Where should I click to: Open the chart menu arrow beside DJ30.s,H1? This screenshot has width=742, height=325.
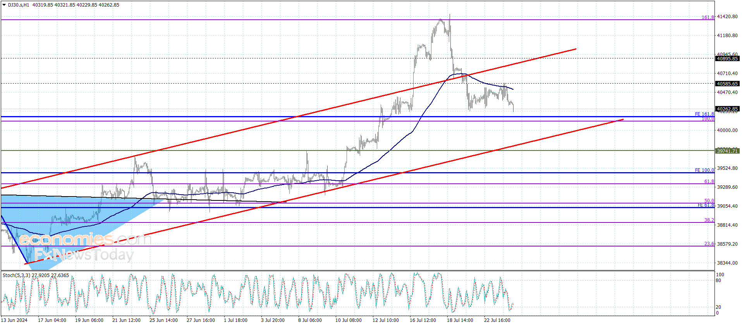pos(4,5)
